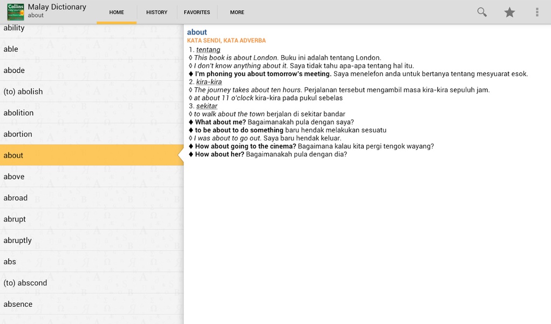The image size is (551, 324).
Task: Switch to the HOME tab
Action: coord(117,12)
